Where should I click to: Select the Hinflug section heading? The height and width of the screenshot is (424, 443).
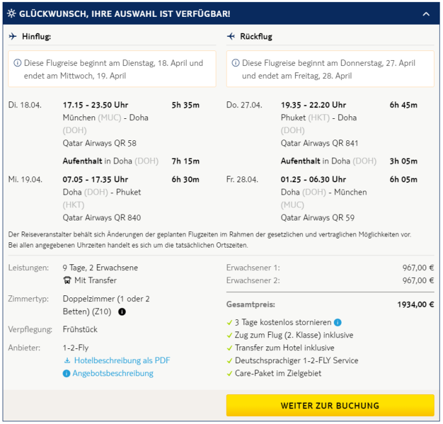36,37
